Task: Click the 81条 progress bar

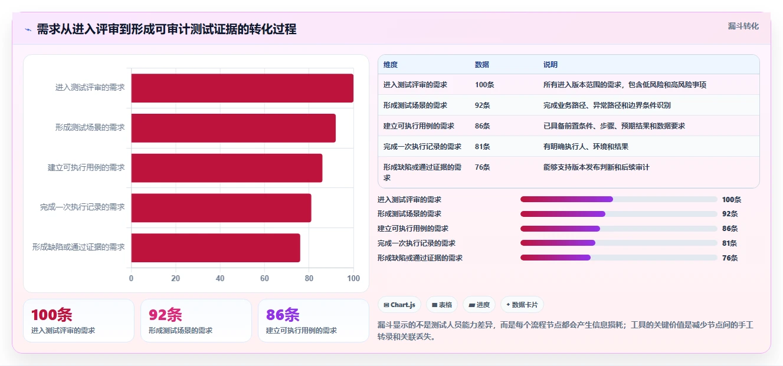Action: coord(619,243)
